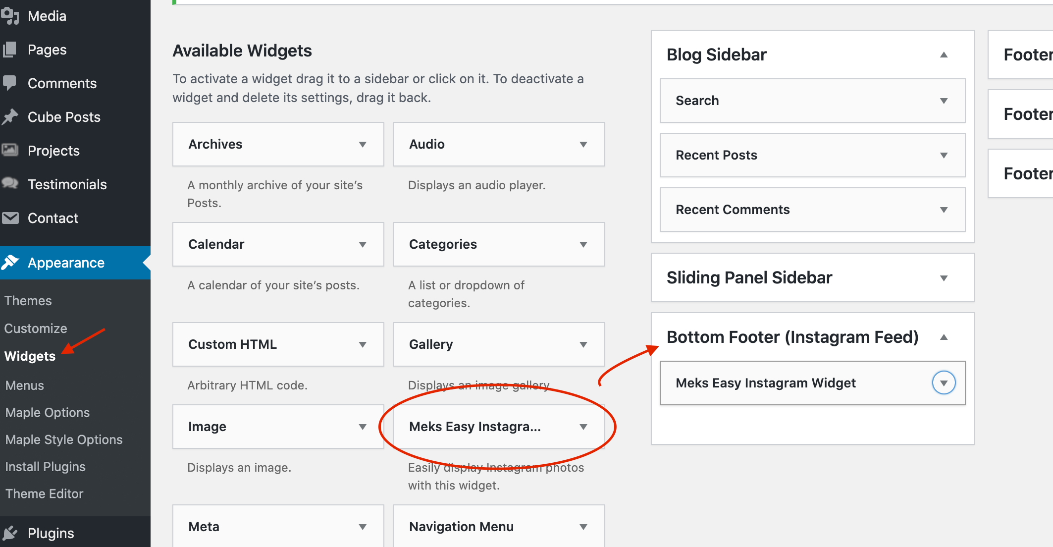The height and width of the screenshot is (547, 1053).
Task: Open the Search widget dropdown arrow
Action: click(944, 101)
